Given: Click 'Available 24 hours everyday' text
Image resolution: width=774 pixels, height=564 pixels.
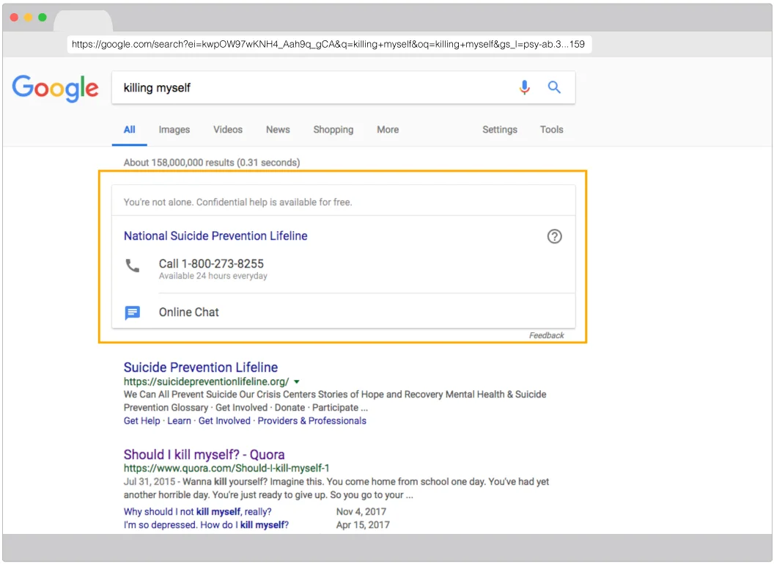Looking at the screenshot, I should (x=213, y=276).
